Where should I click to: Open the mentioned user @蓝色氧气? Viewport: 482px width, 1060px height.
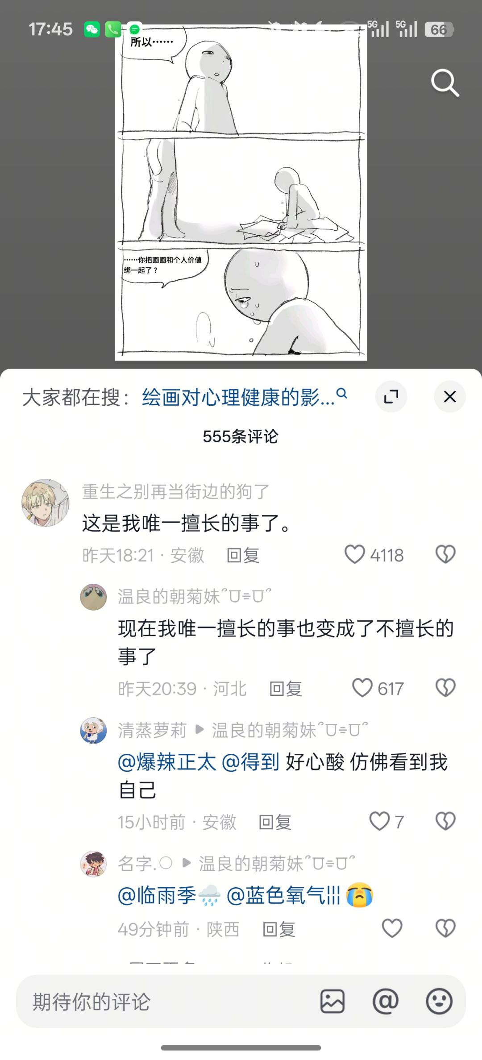283,896
